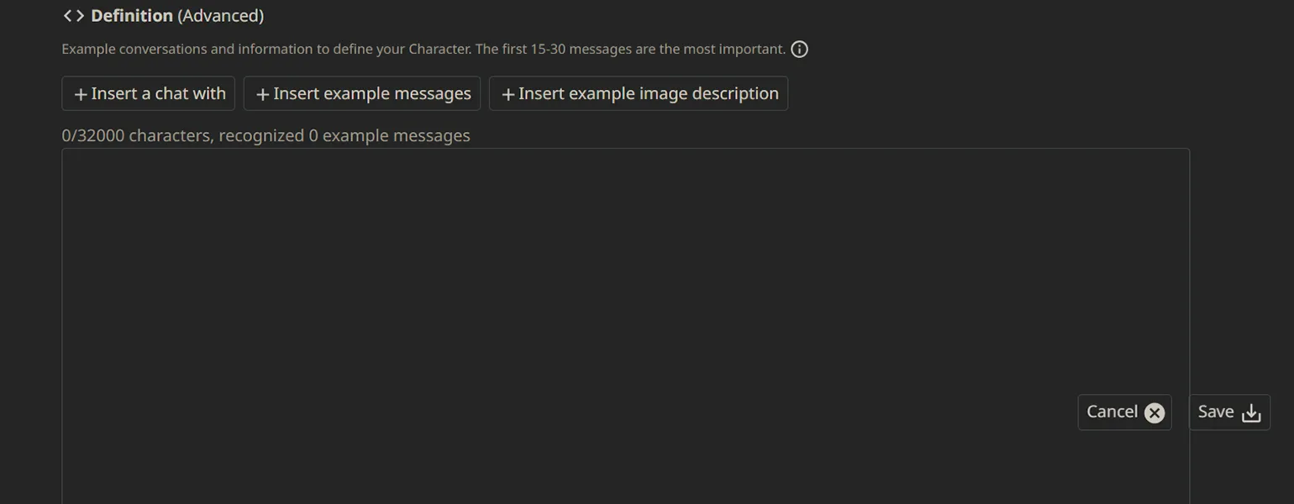Click the recognized 0 example messages text
This screenshot has height=504, width=1294.
[x=345, y=135]
